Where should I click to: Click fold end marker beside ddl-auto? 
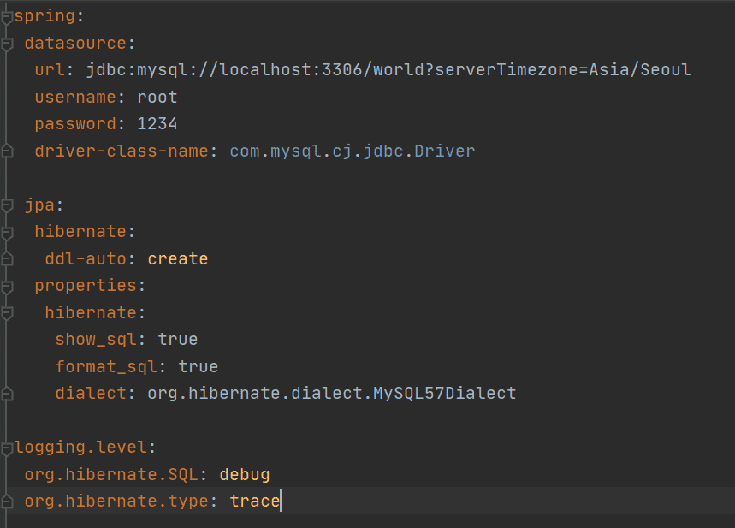pyautogui.click(x=7, y=258)
